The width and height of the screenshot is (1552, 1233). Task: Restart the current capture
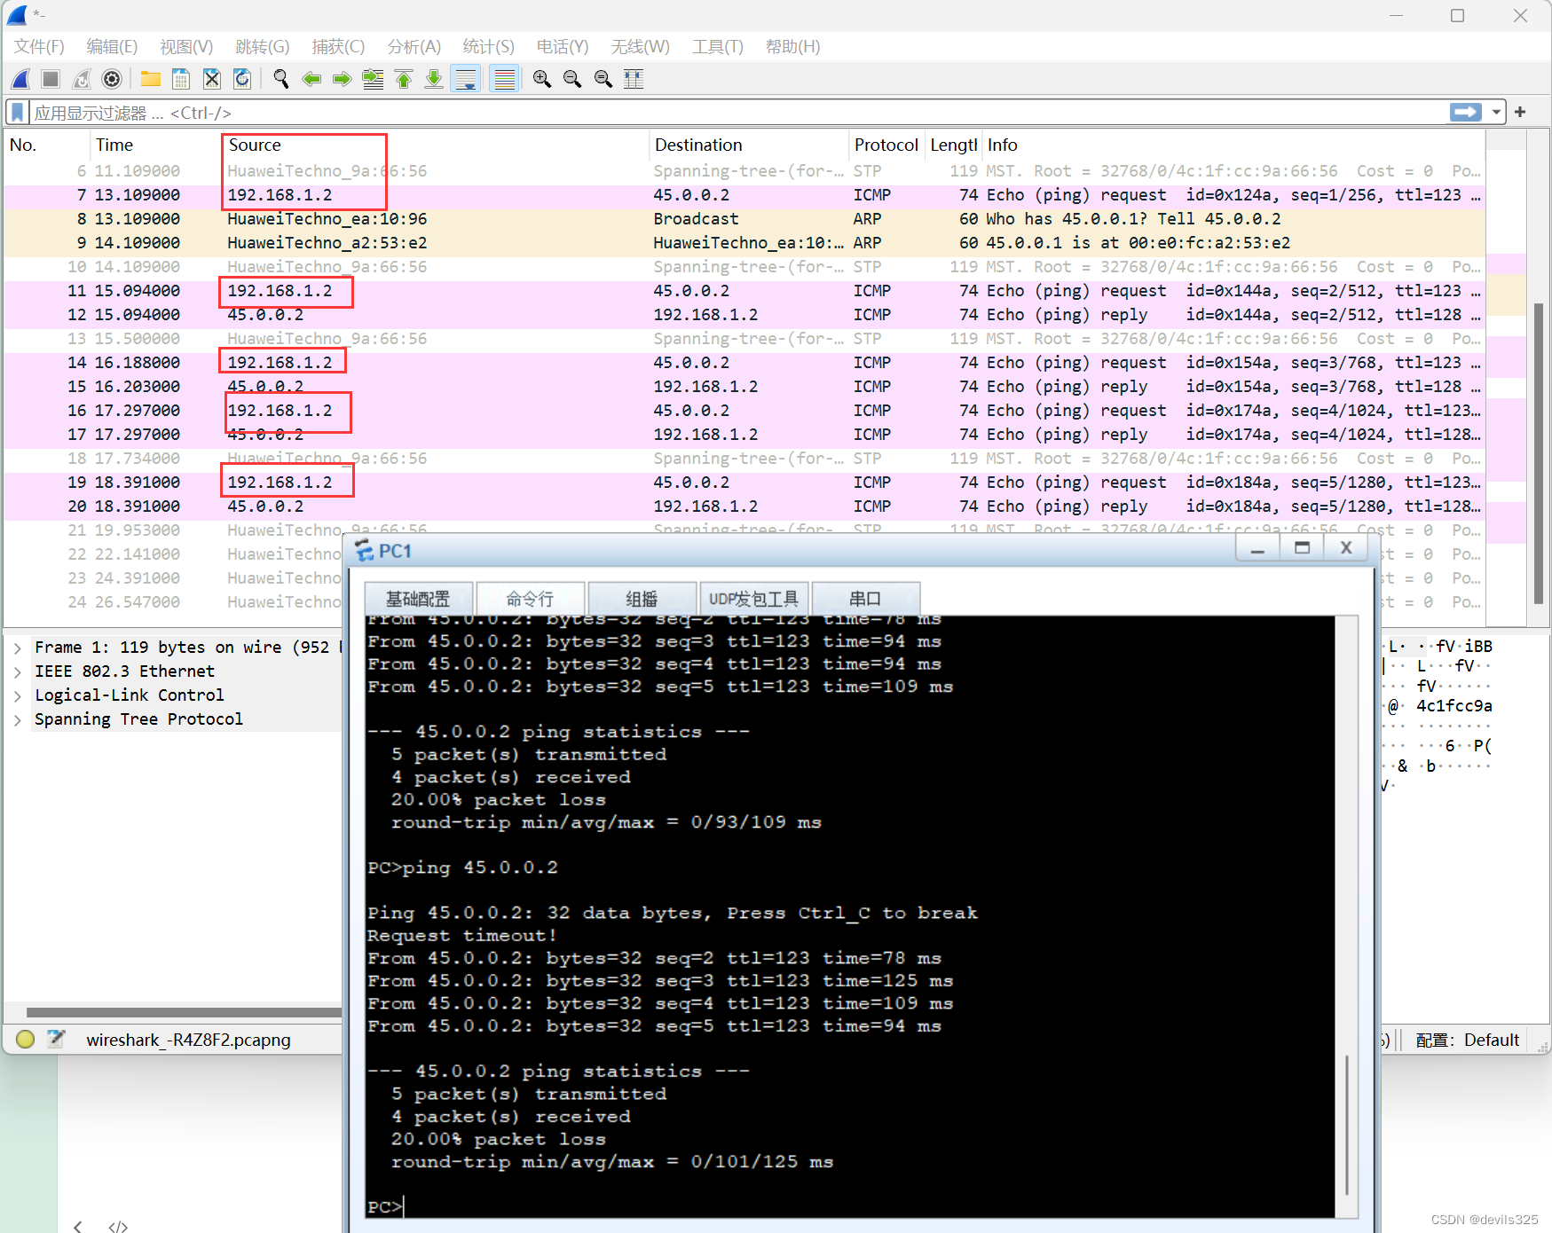pyautogui.click(x=81, y=79)
